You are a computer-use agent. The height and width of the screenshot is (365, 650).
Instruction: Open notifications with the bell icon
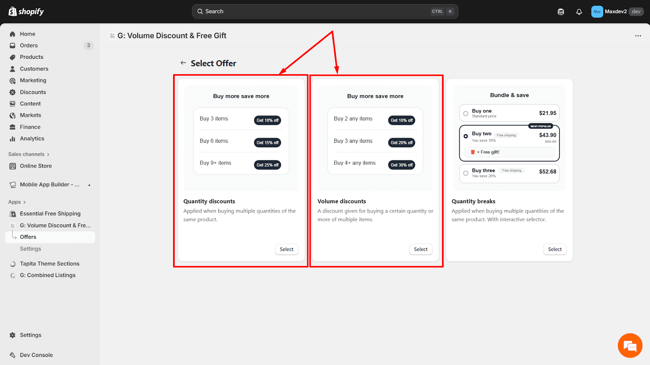point(578,11)
